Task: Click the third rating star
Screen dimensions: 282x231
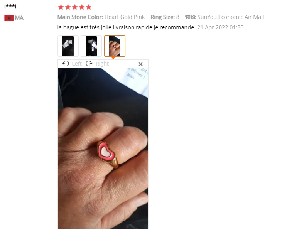Action: pyautogui.click(x=75, y=7)
